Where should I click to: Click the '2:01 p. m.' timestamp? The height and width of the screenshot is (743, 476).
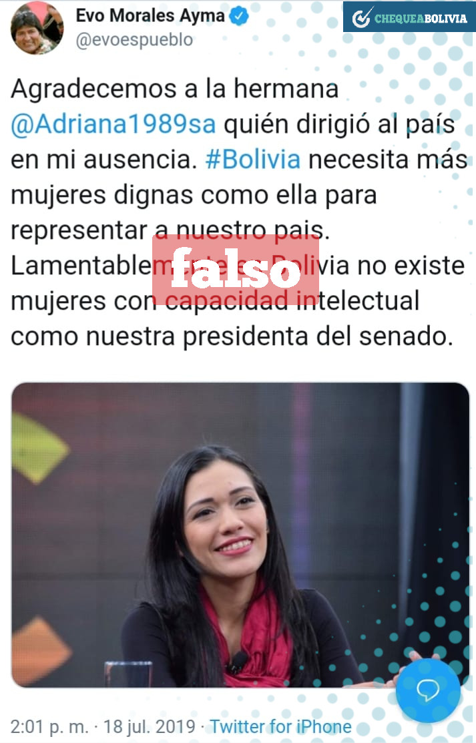[49, 726]
